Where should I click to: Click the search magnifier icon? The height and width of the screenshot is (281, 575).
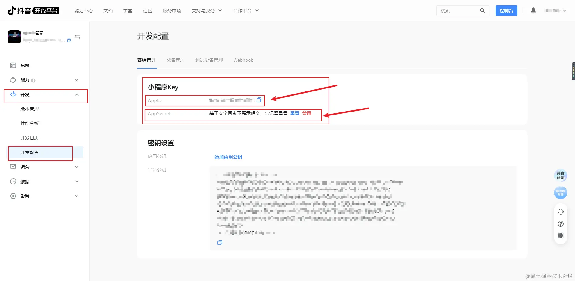click(x=482, y=10)
